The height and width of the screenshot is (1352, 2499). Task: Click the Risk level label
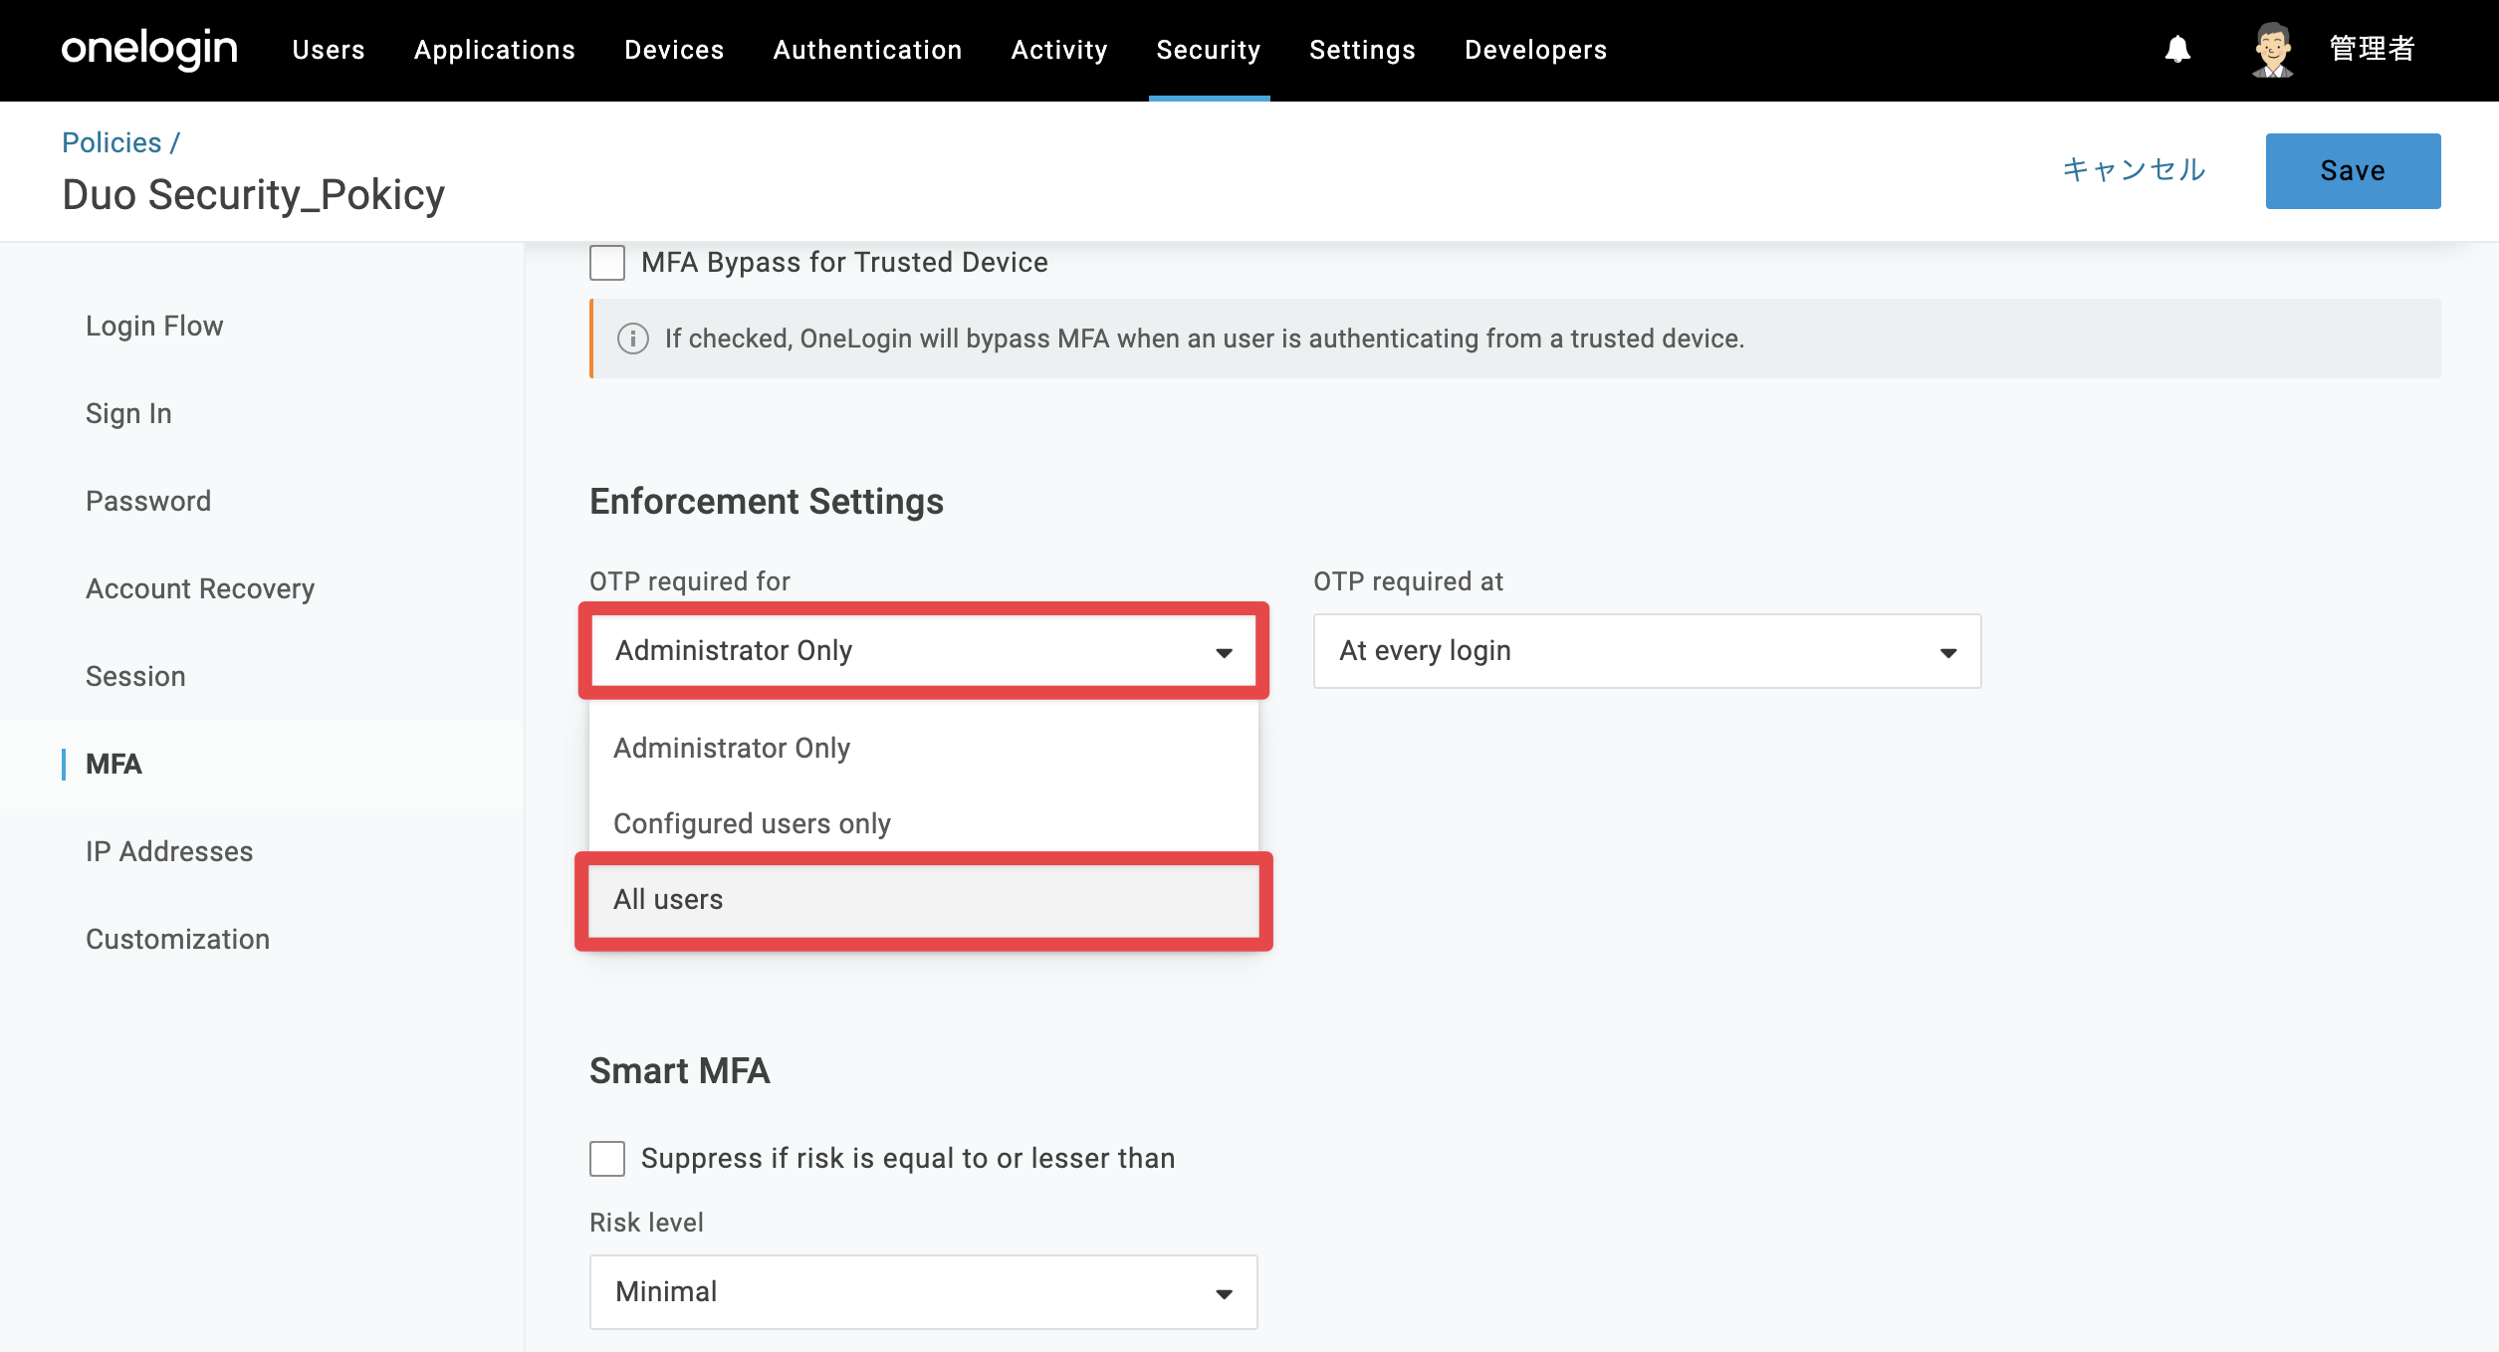[646, 1223]
